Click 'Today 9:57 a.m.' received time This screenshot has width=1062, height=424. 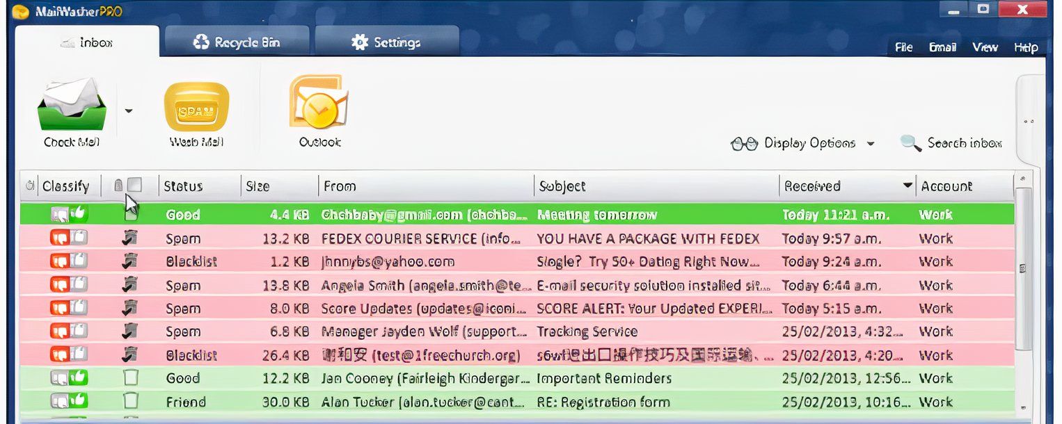pyautogui.click(x=832, y=238)
